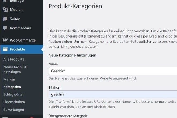Open the Medien menu item
177x118 pixels.
point(16,10)
